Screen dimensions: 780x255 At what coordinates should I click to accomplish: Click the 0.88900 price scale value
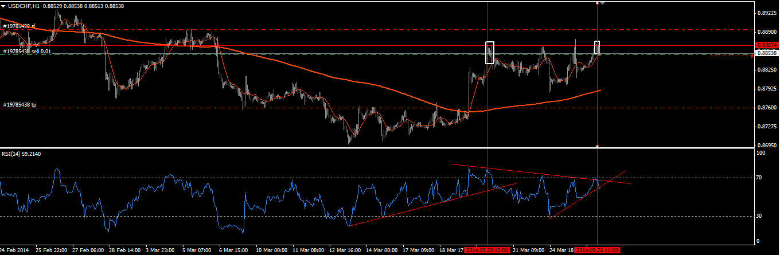767,31
